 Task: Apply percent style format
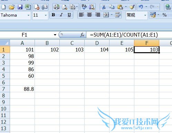point(164,15)
